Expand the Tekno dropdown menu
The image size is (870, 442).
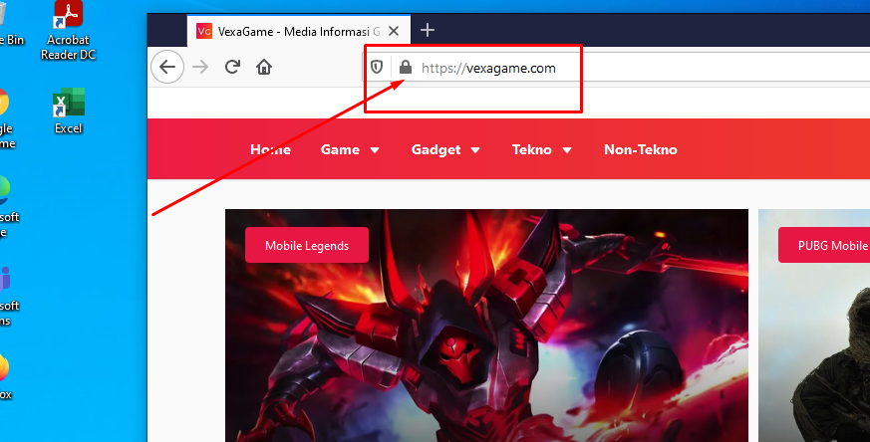coord(541,149)
